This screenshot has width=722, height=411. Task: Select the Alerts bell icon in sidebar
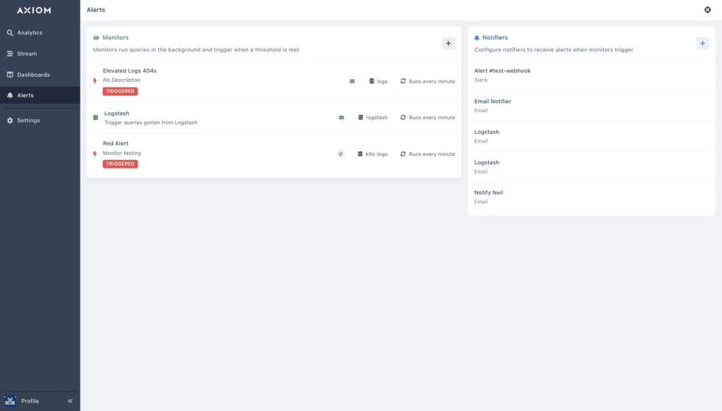tap(10, 96)
